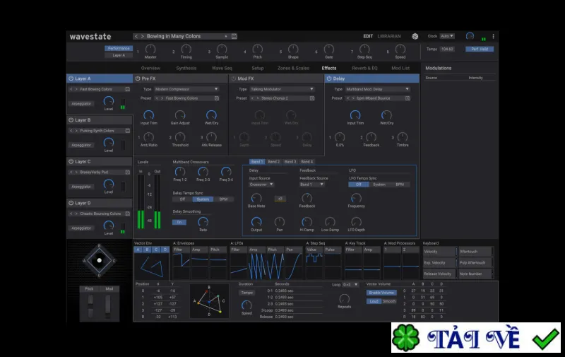Click the A: LFOs Pitch waveform thumbnail
This screenshot has height=357, width=565.
(x=275, y=267)
